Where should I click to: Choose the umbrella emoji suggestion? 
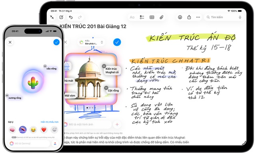23,130
